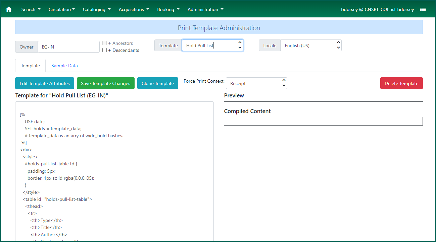The width and height of the screenshot is (436, 242).
Task: Click Edit Template Attributes button
Action: click(45, 83)
